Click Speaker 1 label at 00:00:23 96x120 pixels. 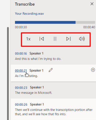37,87
